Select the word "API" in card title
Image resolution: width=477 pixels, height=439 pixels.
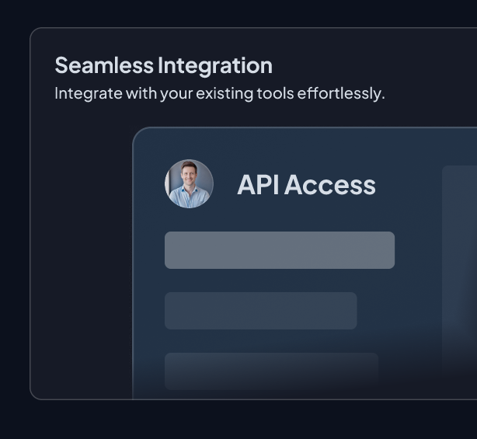[x=258, y=185]
